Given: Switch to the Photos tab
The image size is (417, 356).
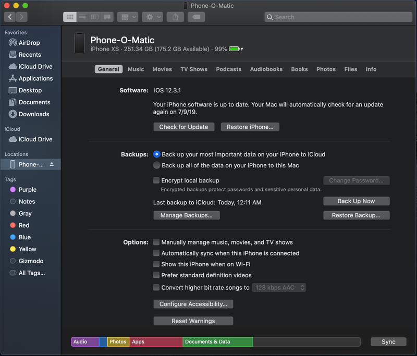Looking at the screenshot, I should click(x=326, y=69).
